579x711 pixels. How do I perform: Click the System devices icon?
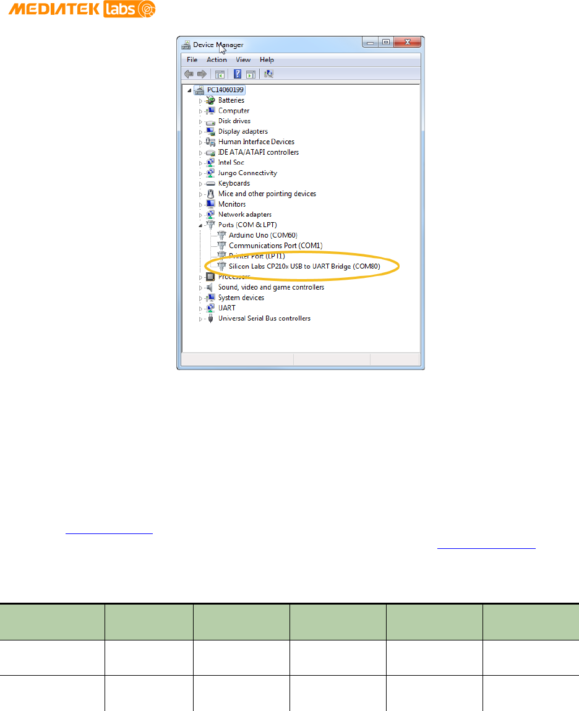coord(210,298)
